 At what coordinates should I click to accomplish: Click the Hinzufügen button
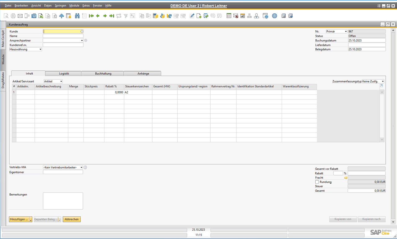19,219
